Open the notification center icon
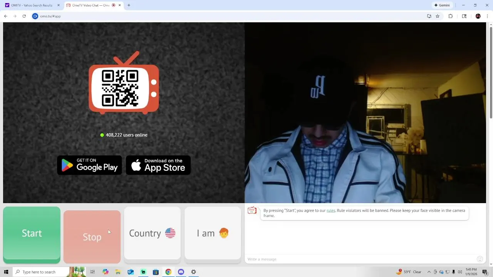 (x=485, y=272)
